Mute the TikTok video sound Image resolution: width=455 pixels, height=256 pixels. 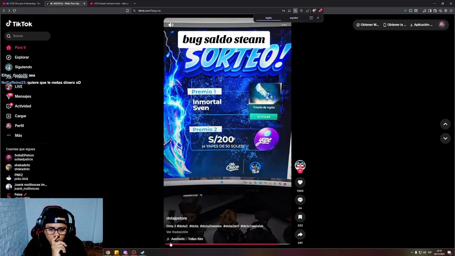[171, 25]
